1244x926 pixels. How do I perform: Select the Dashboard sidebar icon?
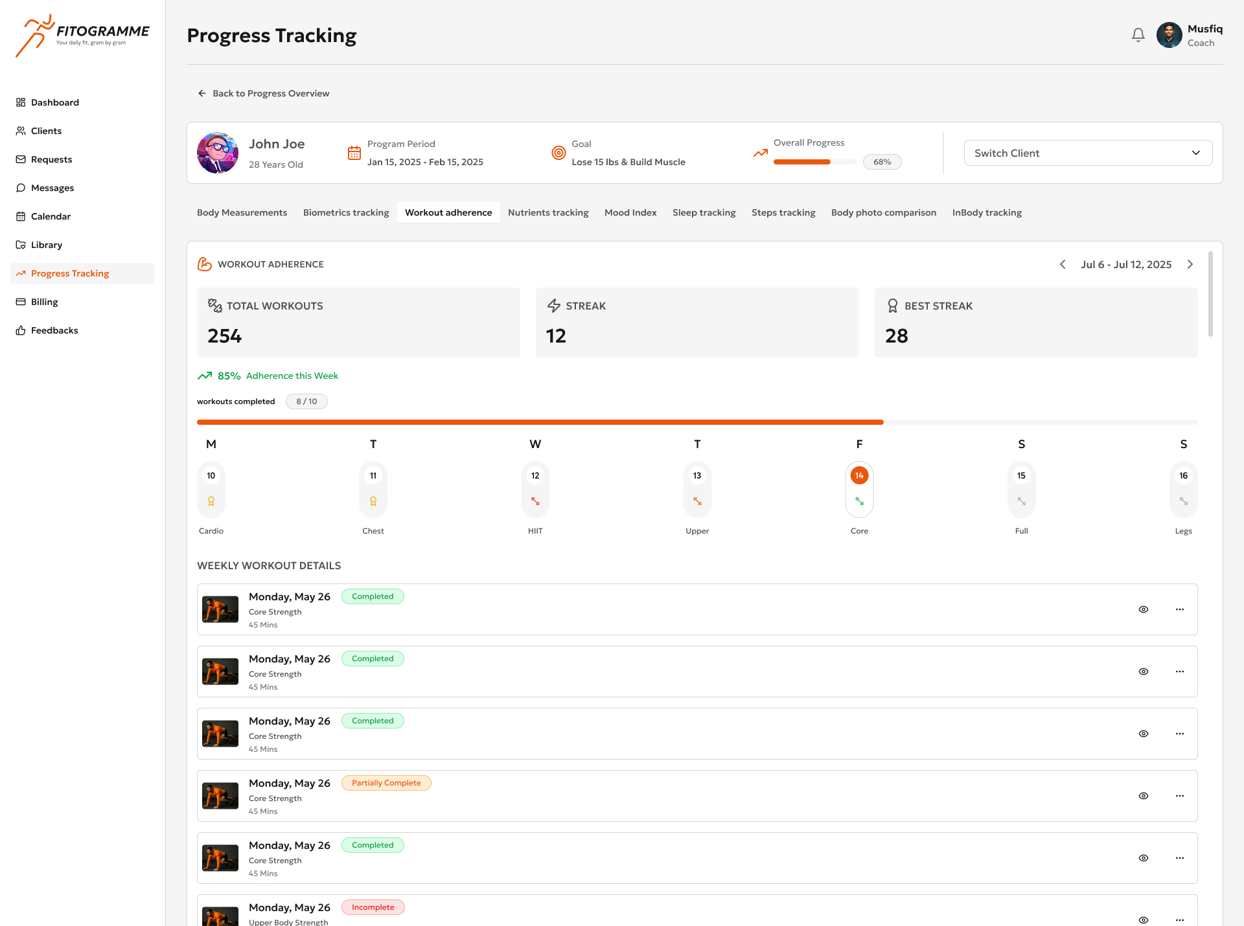(x=20, y=102)
